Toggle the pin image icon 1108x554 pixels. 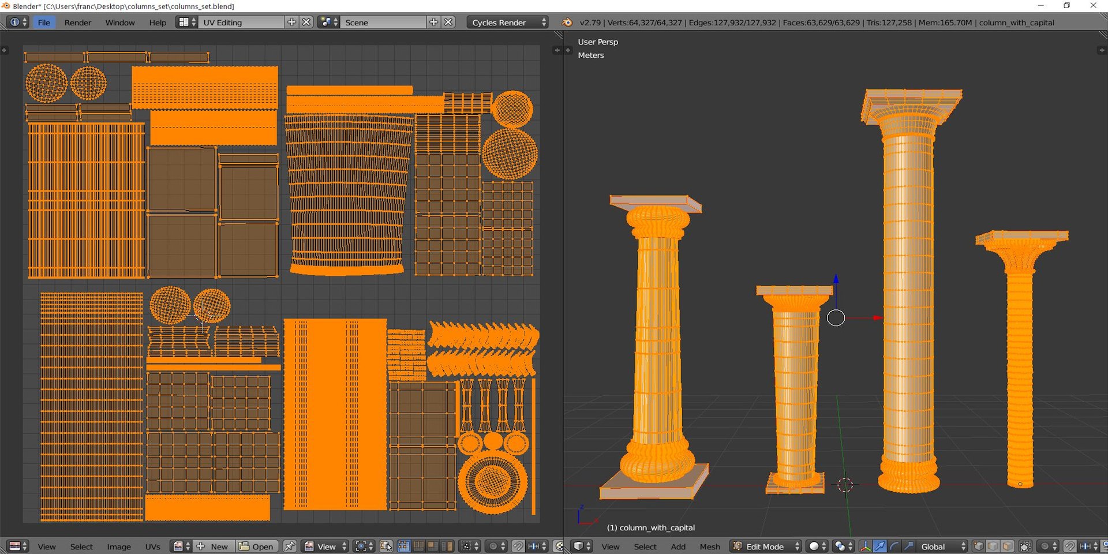tap(290, 546)
